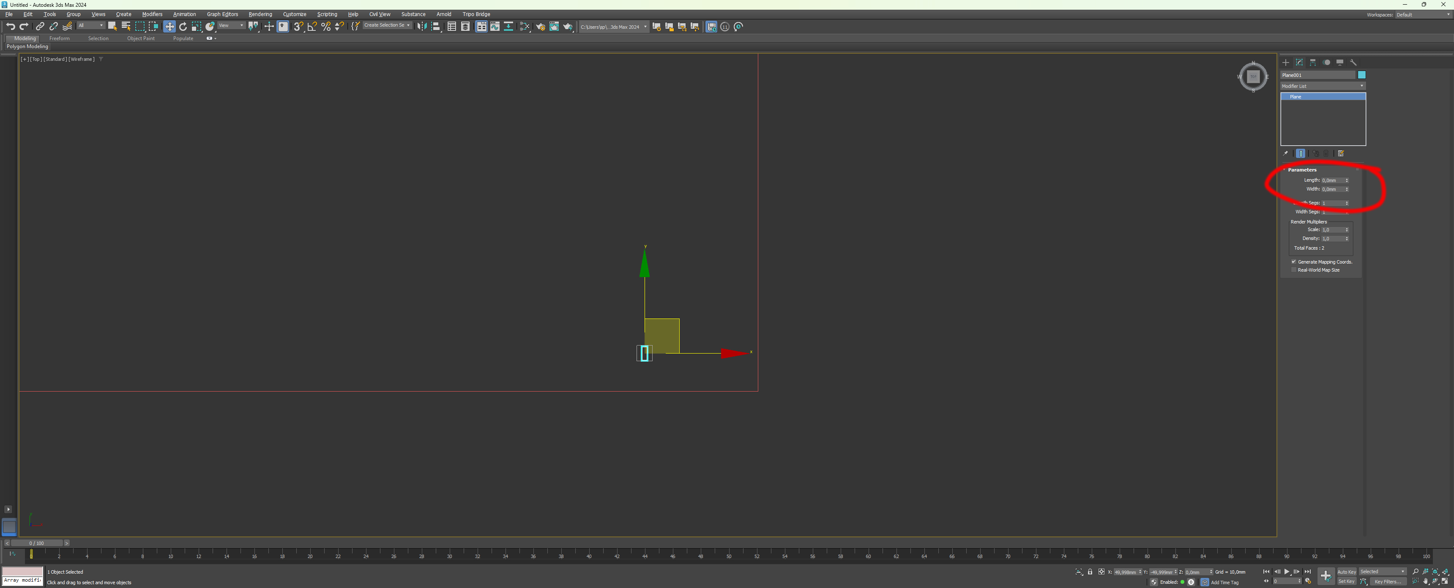Click the Mirror tool icon

(422, 27)
